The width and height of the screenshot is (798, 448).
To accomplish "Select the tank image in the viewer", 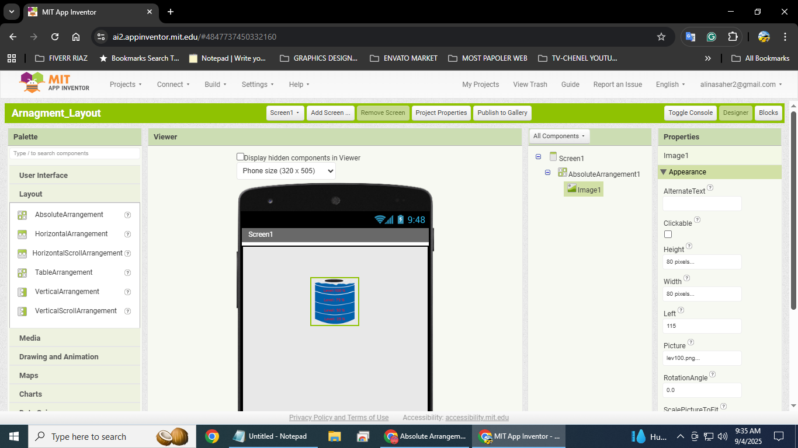I will point(334,302).
